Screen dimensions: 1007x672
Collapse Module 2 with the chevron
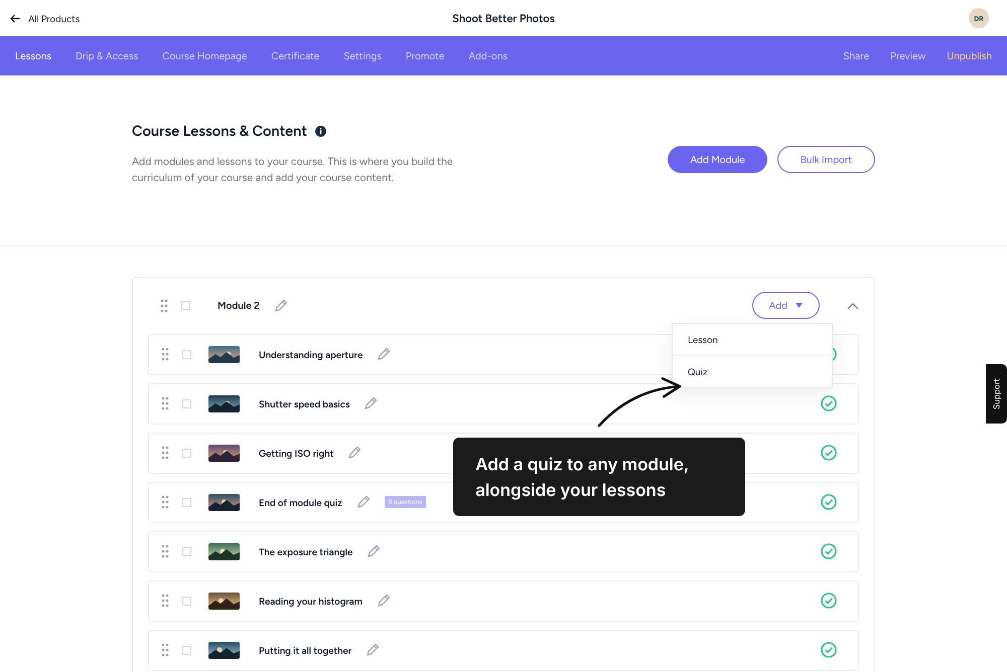click(853, 306)
